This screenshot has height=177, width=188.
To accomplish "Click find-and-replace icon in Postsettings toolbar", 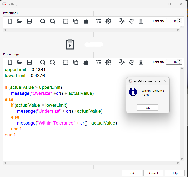I will [x=53, y=62].
